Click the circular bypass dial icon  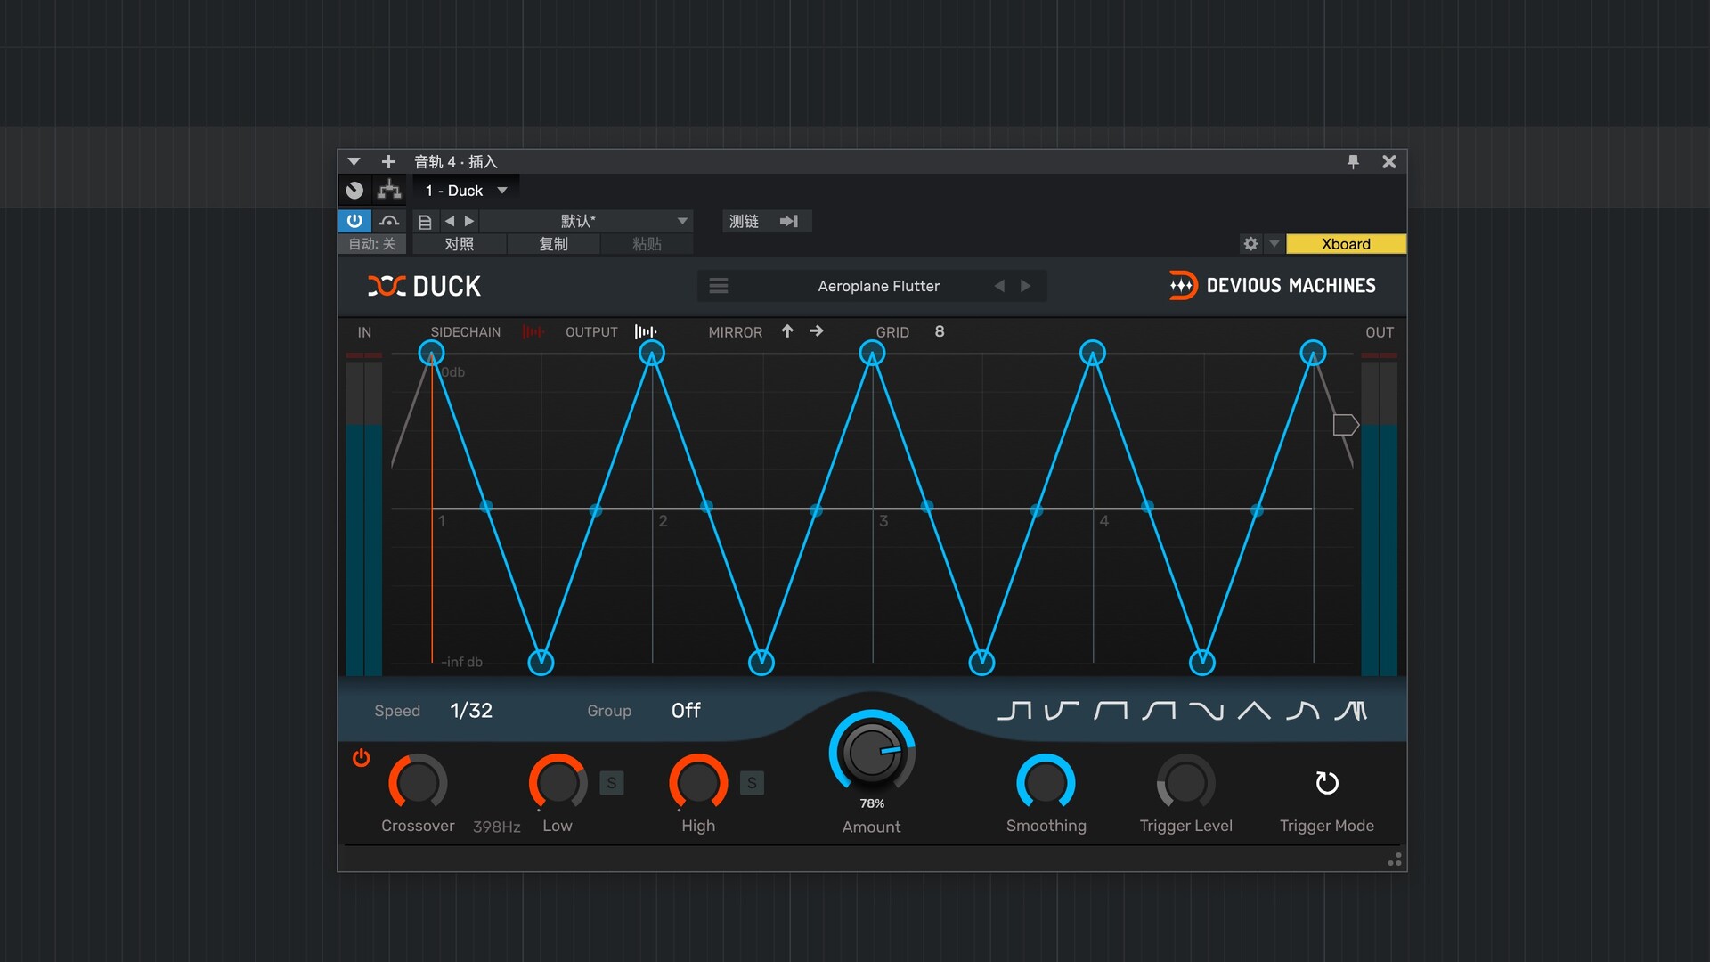point(354,191)
